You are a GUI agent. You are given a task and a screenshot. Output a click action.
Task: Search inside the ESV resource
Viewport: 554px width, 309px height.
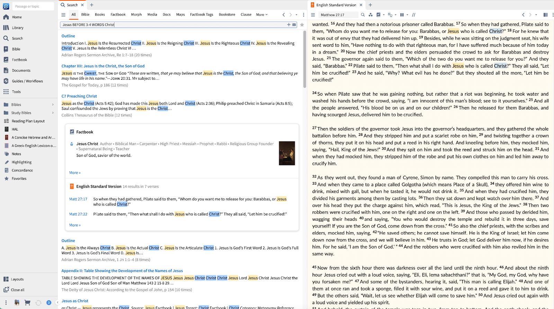coord(363,15)
